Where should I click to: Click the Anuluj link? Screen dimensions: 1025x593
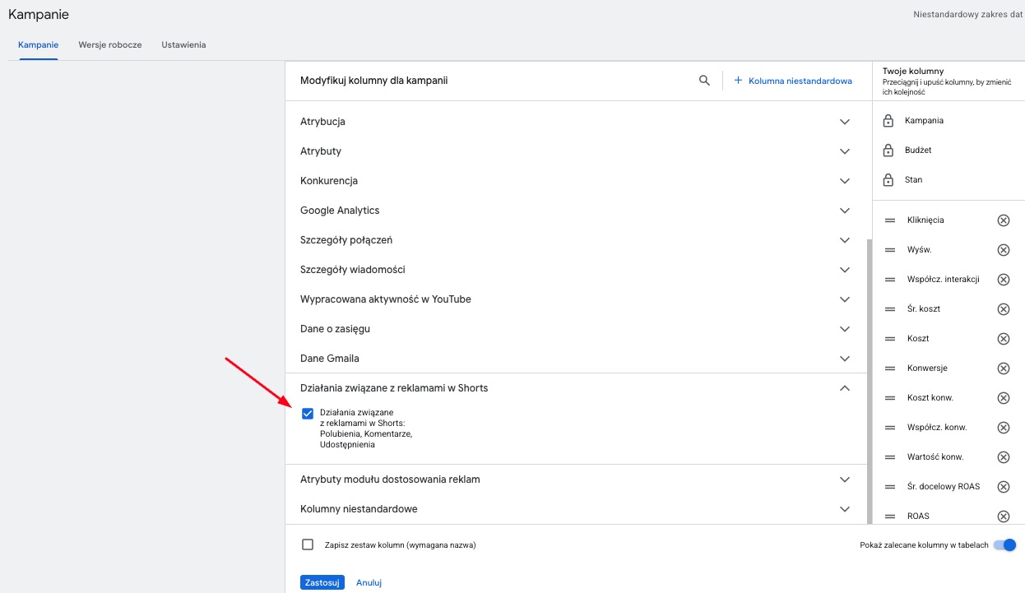click(x=369, y=582)
